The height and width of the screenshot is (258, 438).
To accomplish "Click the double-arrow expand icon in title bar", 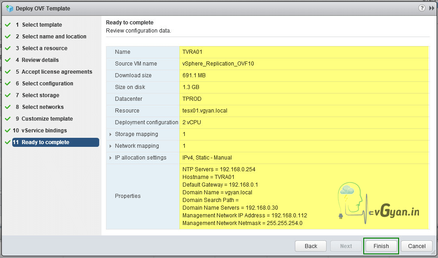I will [x=432, y=8].
